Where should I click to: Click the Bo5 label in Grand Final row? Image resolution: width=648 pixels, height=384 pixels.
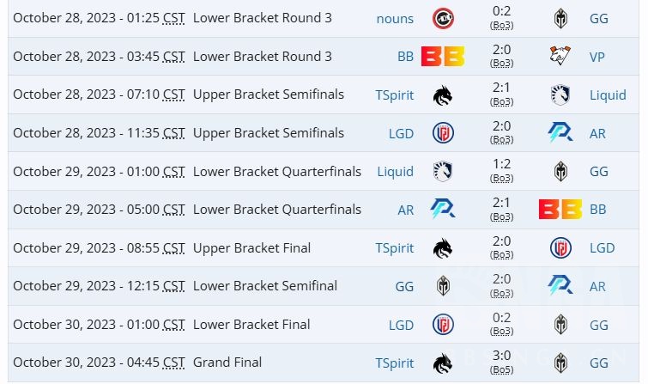point(502,370)
